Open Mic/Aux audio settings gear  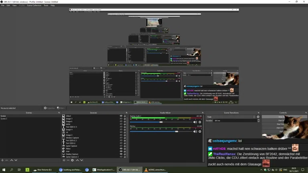pyautogui.click(x=200, y=131)
